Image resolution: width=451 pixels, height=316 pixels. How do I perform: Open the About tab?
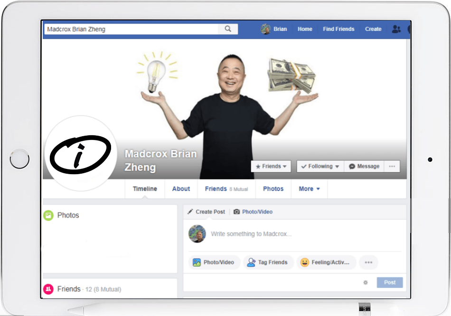click(181, 189)
